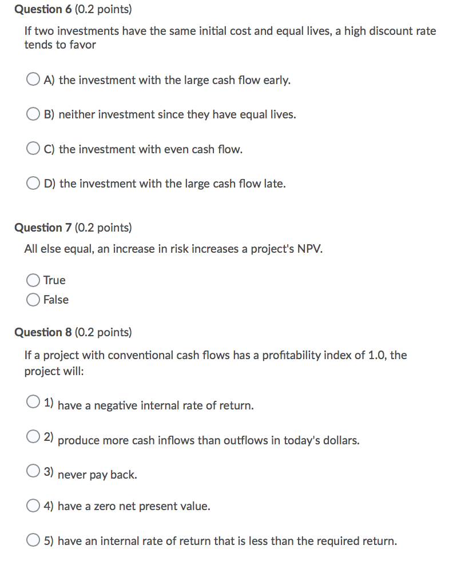
Task: Select answer A for Question 6
Action: 33,79
